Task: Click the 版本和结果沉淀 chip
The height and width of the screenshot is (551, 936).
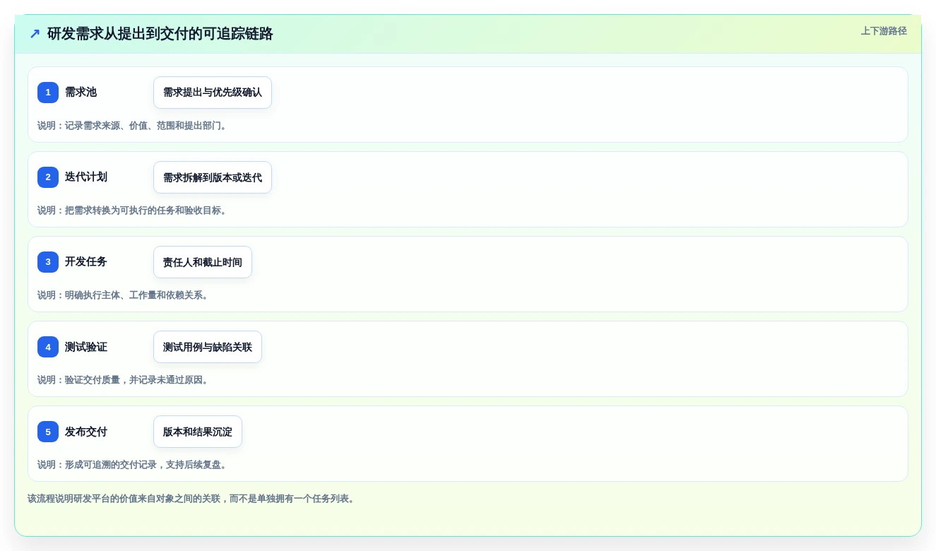Action: pyautogui.click(x=198, y=432)
